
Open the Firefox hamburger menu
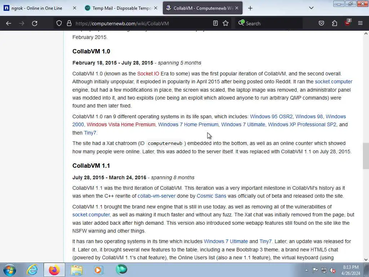coord(360,23)
